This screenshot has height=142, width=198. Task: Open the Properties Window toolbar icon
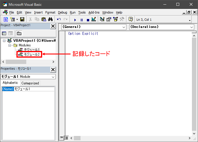109,19
